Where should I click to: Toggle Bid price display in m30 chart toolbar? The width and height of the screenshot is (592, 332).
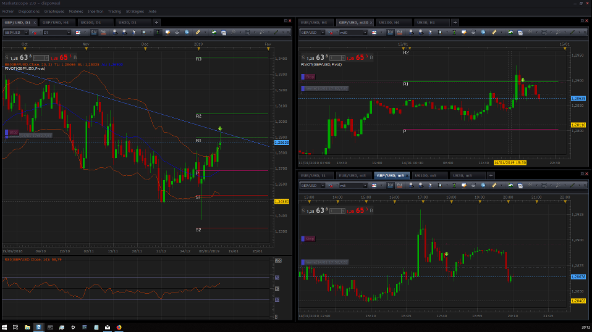[x=391, y=33]
